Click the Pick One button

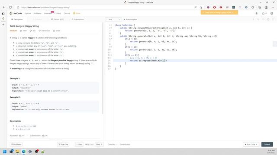[63, 145]
